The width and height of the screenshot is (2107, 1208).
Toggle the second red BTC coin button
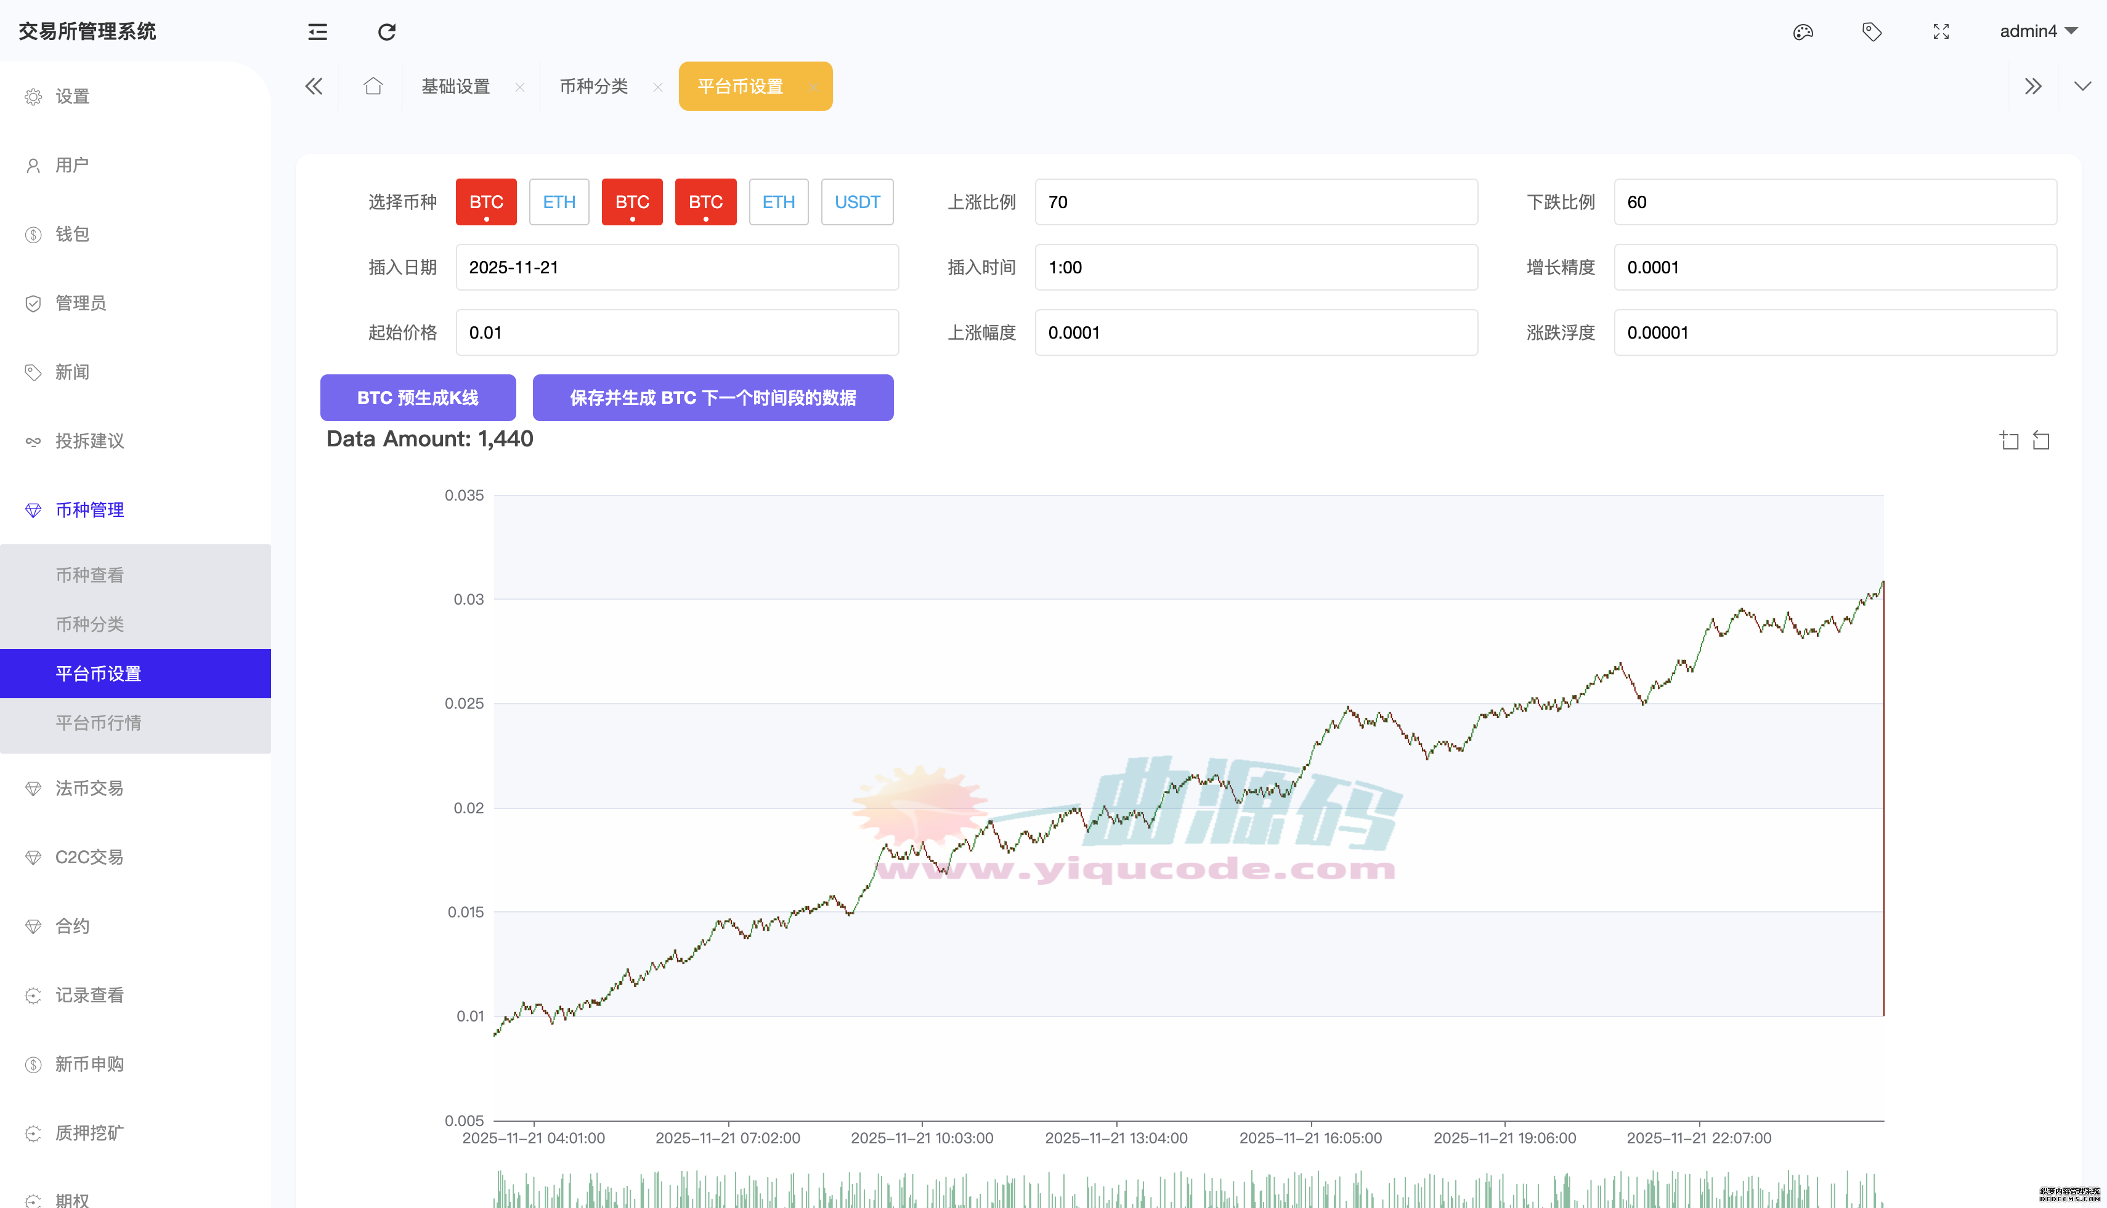pyautogui.click(x=631, y=201)
